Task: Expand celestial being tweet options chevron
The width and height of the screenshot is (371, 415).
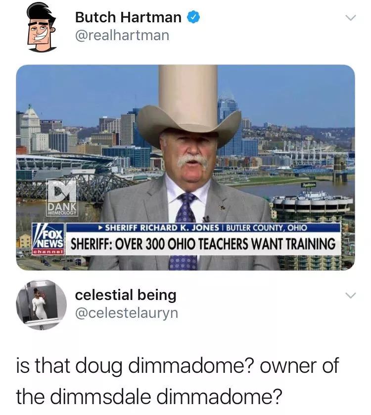Action: pyautogui.click(x=351, y=295)
